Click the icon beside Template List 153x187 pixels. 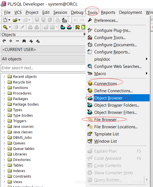click(90, 134)
